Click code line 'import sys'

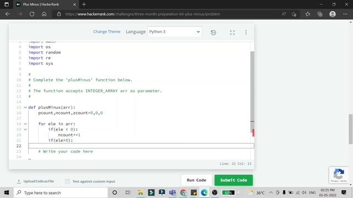coord(41,63)
